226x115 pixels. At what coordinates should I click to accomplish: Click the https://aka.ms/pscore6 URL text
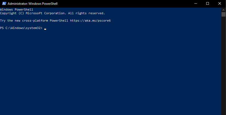point(90,21)
